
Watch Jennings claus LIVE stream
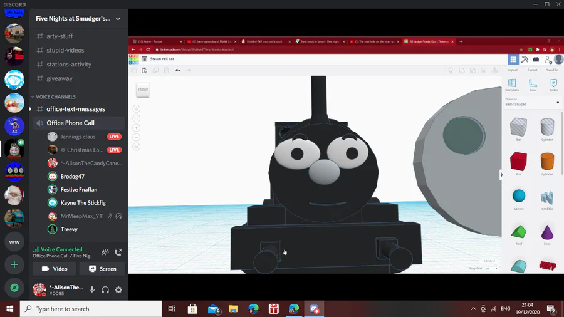click(114, 137)
